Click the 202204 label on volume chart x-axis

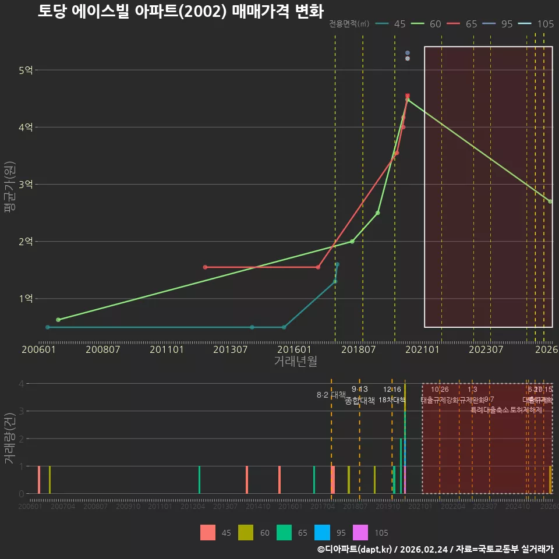[453, 506]
